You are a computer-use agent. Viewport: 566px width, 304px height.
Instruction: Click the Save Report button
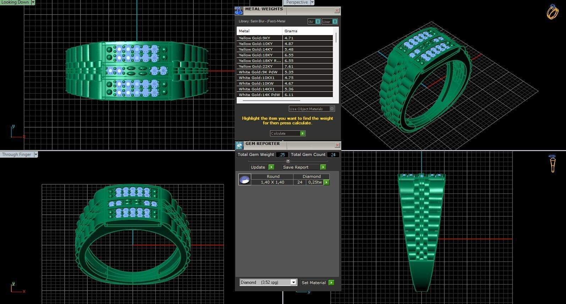click(301, 167)
